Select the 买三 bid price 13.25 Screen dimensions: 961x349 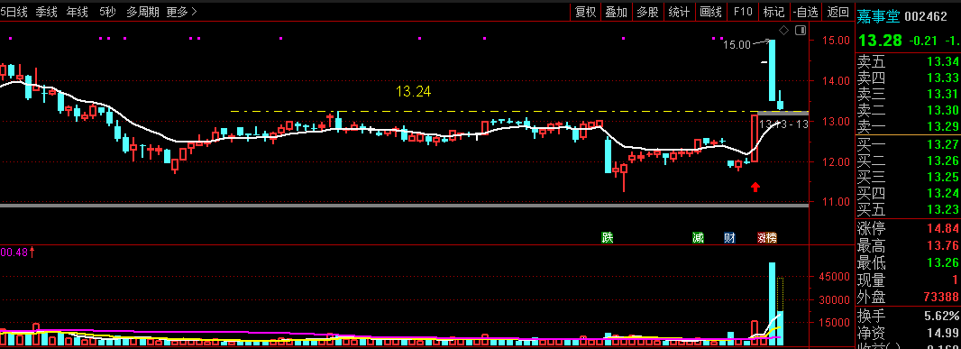[x=943, y=178]
